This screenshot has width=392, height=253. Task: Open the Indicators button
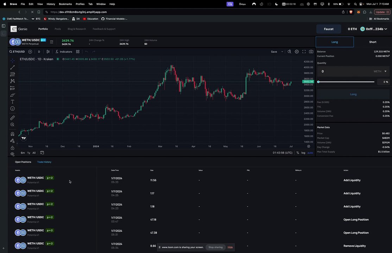tap(63, 52)
